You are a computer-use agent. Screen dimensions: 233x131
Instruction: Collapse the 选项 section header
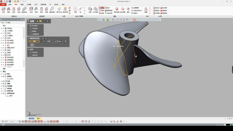(x=29, y=49)
